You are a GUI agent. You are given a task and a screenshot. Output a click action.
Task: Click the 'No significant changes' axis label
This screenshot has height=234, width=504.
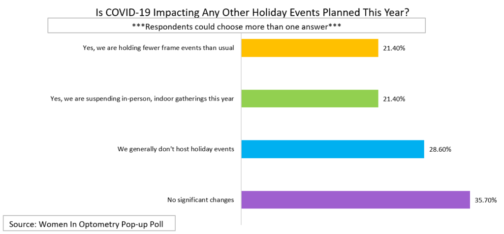200,200
